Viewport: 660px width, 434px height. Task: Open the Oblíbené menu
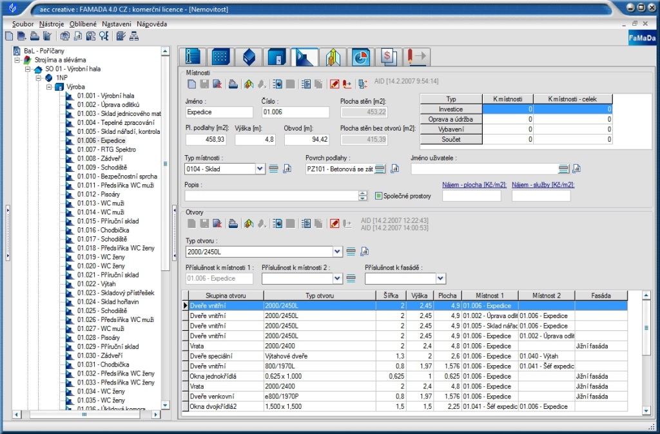tap(83, 24)
